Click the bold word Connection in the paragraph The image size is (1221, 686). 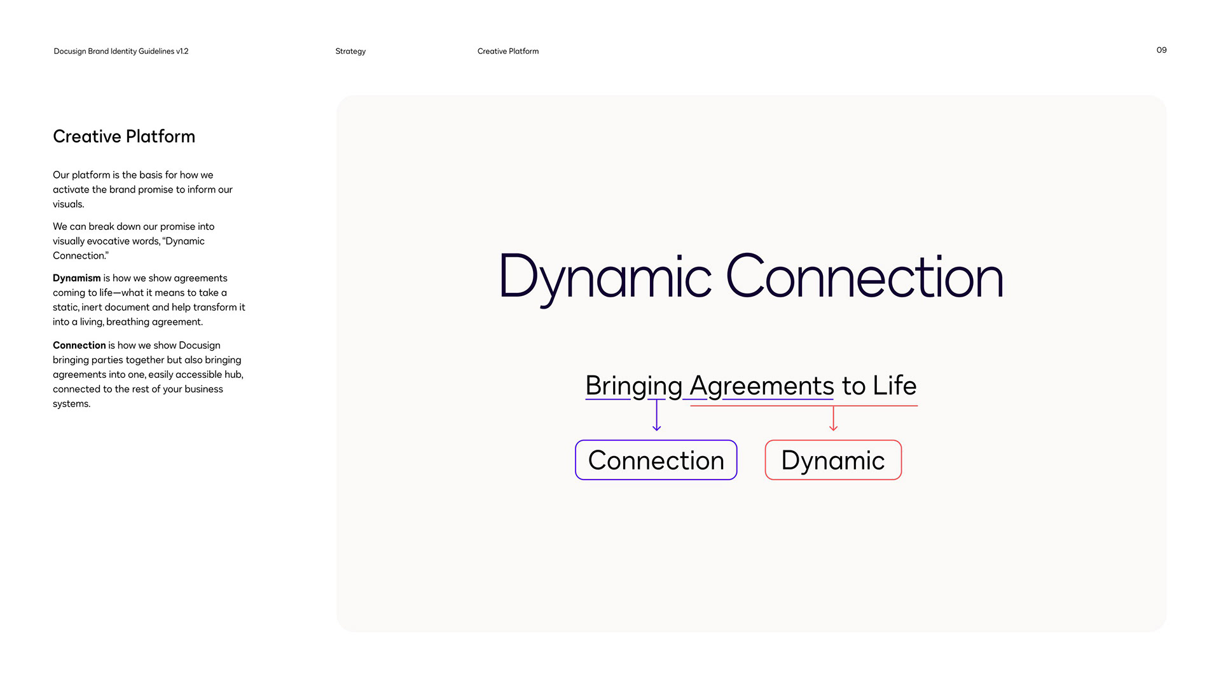79,345
